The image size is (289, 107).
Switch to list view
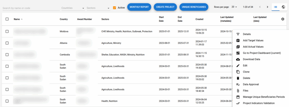pos(275,7)
